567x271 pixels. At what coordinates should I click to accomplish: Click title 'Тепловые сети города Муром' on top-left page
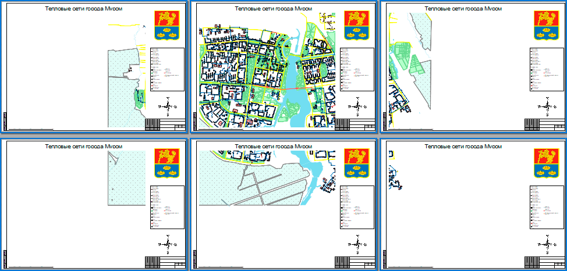[x=87, y=9]
